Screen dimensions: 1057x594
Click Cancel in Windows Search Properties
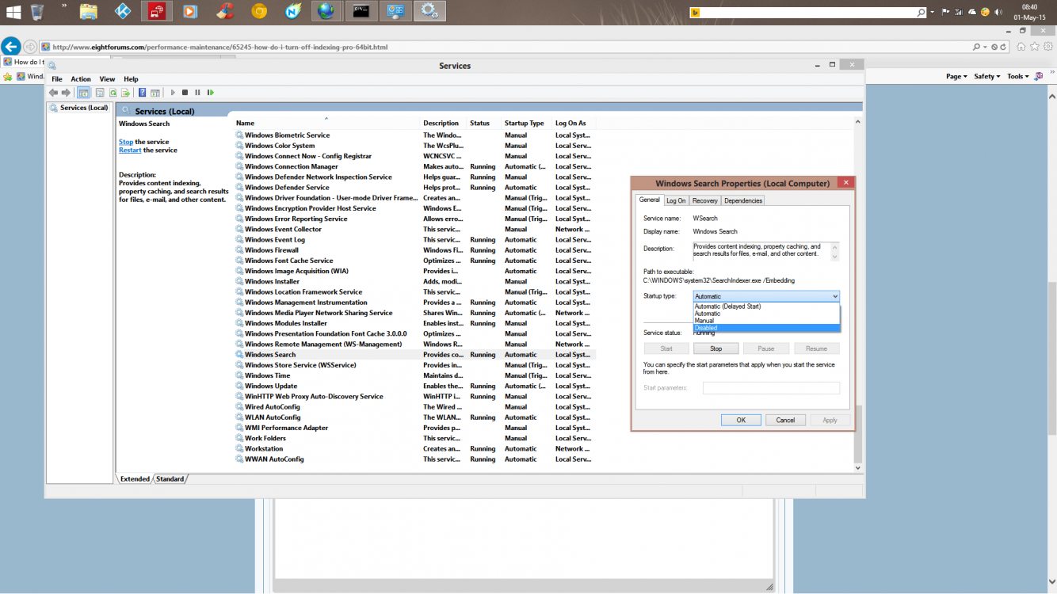785,420
